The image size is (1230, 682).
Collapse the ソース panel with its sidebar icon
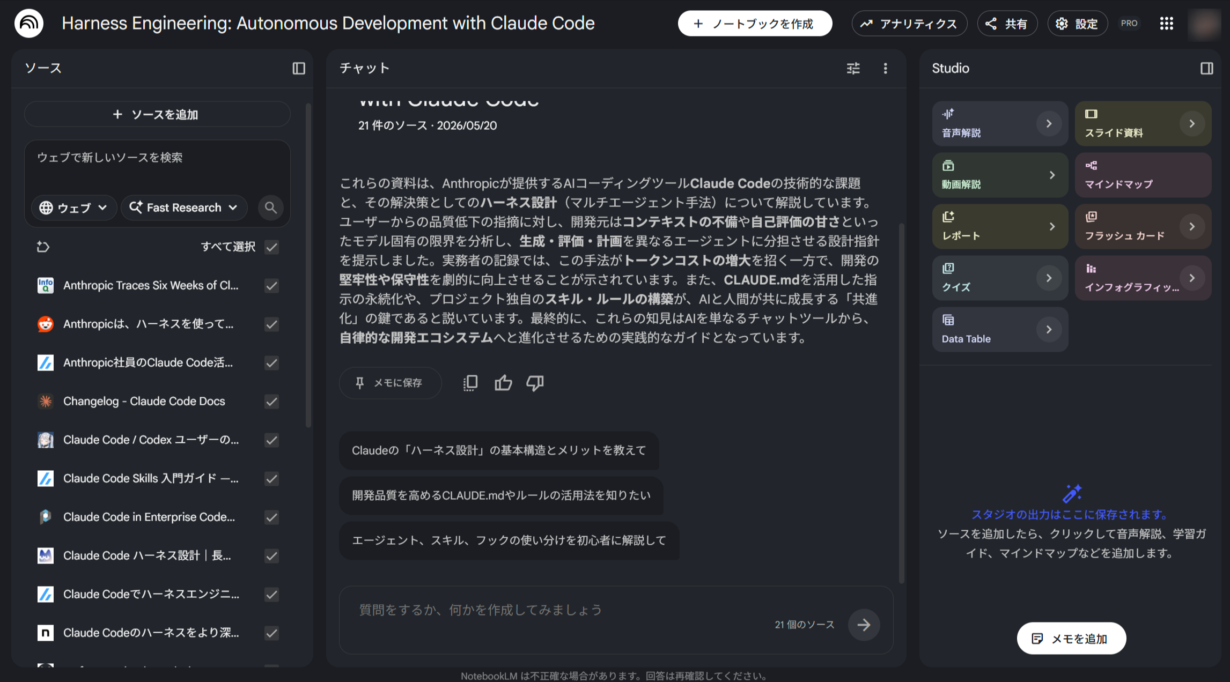point(299,68)
